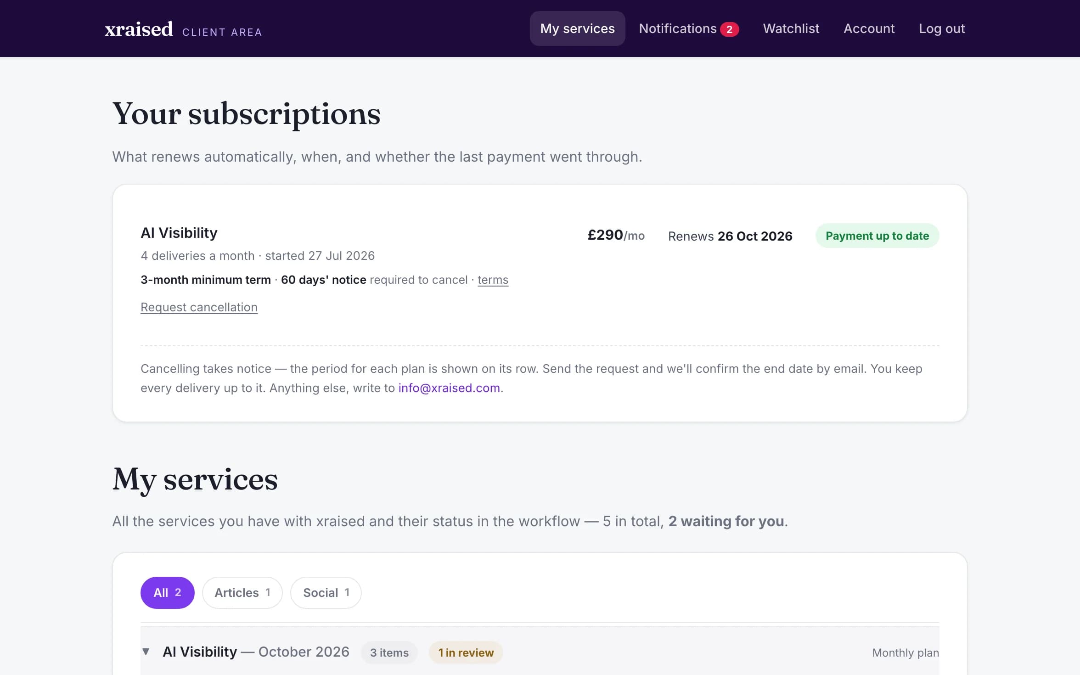Click the My services section heading
1080x675 pixels.
tap(195, 479)
